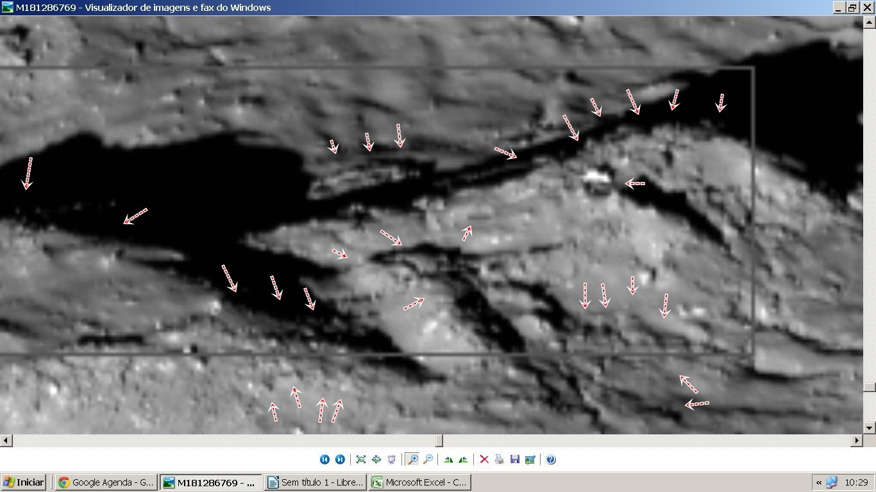Click the Best Fit icon
Viewport: 876px width, 492px height.
[361, 459]
